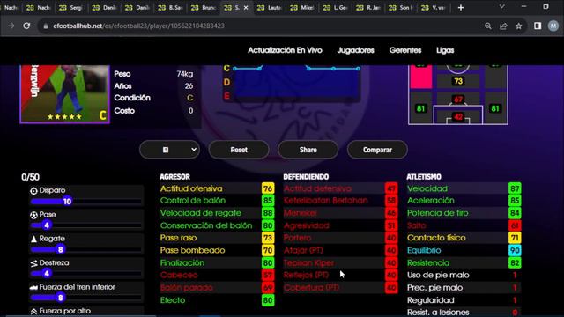Click the Share button
Screen dimensions: 564x317
tap(308, 150)
